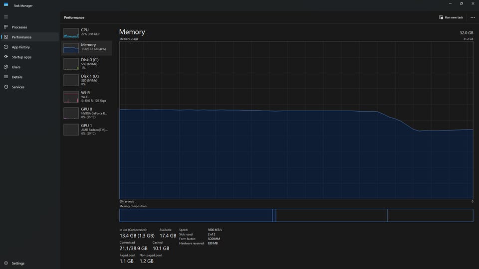Click the 1.1 GB paged pool value
This screenshot has height=269, width=479.
point(126,261)
